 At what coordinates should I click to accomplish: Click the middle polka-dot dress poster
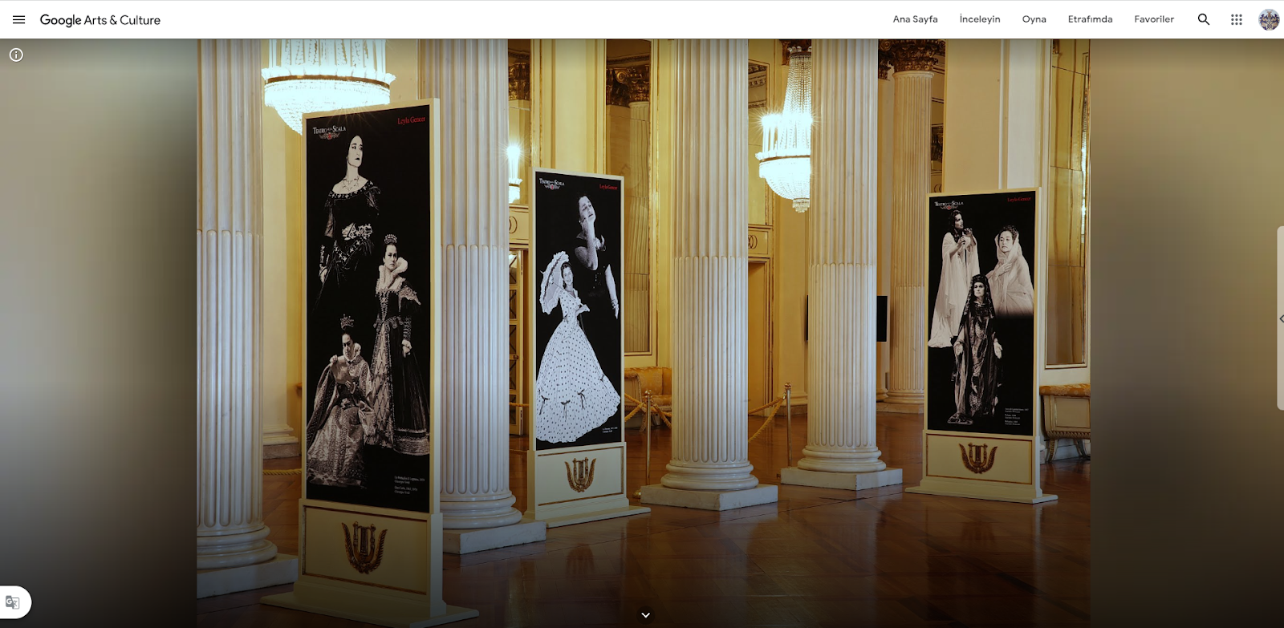click(x=579, y=311)
